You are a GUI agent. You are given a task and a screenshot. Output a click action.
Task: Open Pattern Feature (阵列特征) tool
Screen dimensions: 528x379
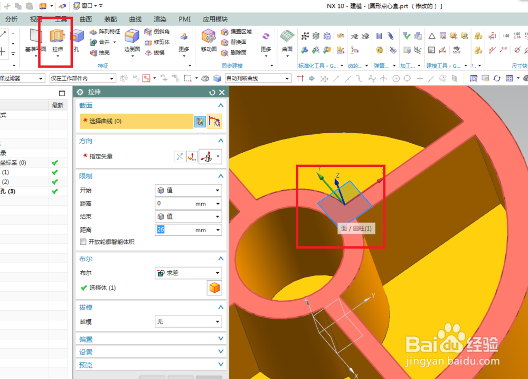point(105,31)
